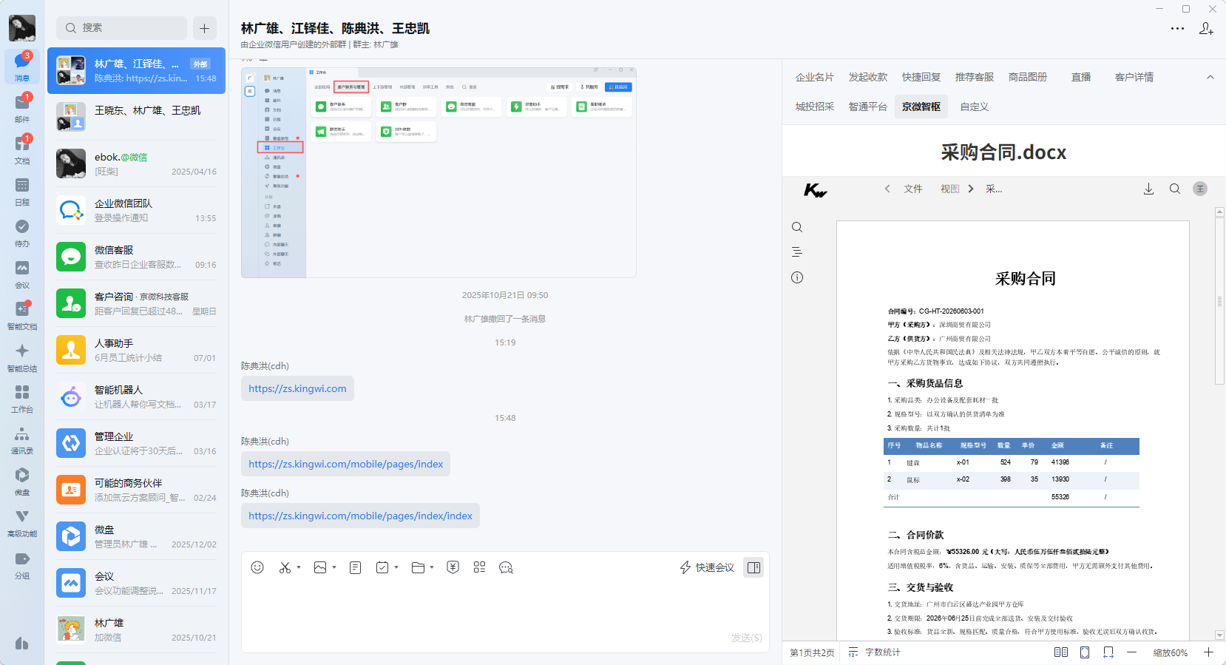Switch to the 推荐客服 tab
The height and width of the screenshot is (665, 1226).
point(975,77)
